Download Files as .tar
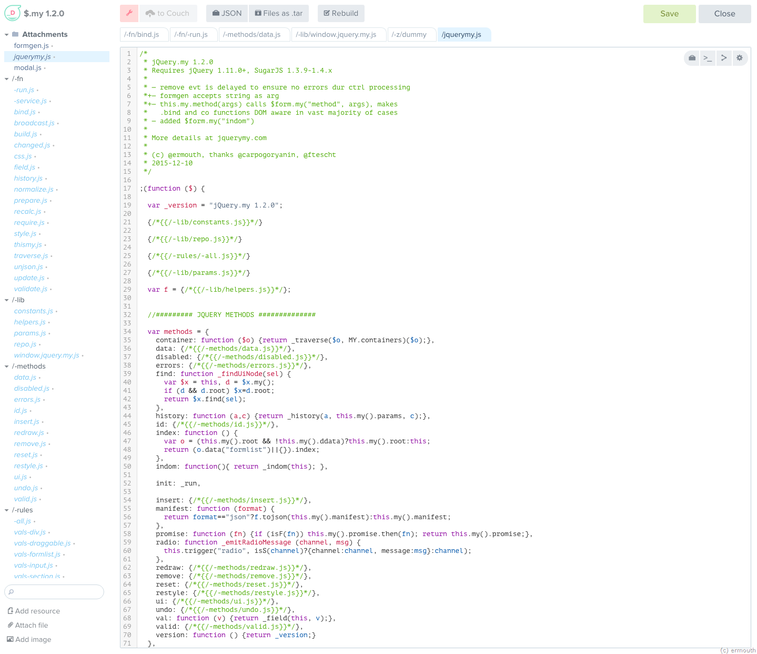The image size is (757, 654). (279, 13)
